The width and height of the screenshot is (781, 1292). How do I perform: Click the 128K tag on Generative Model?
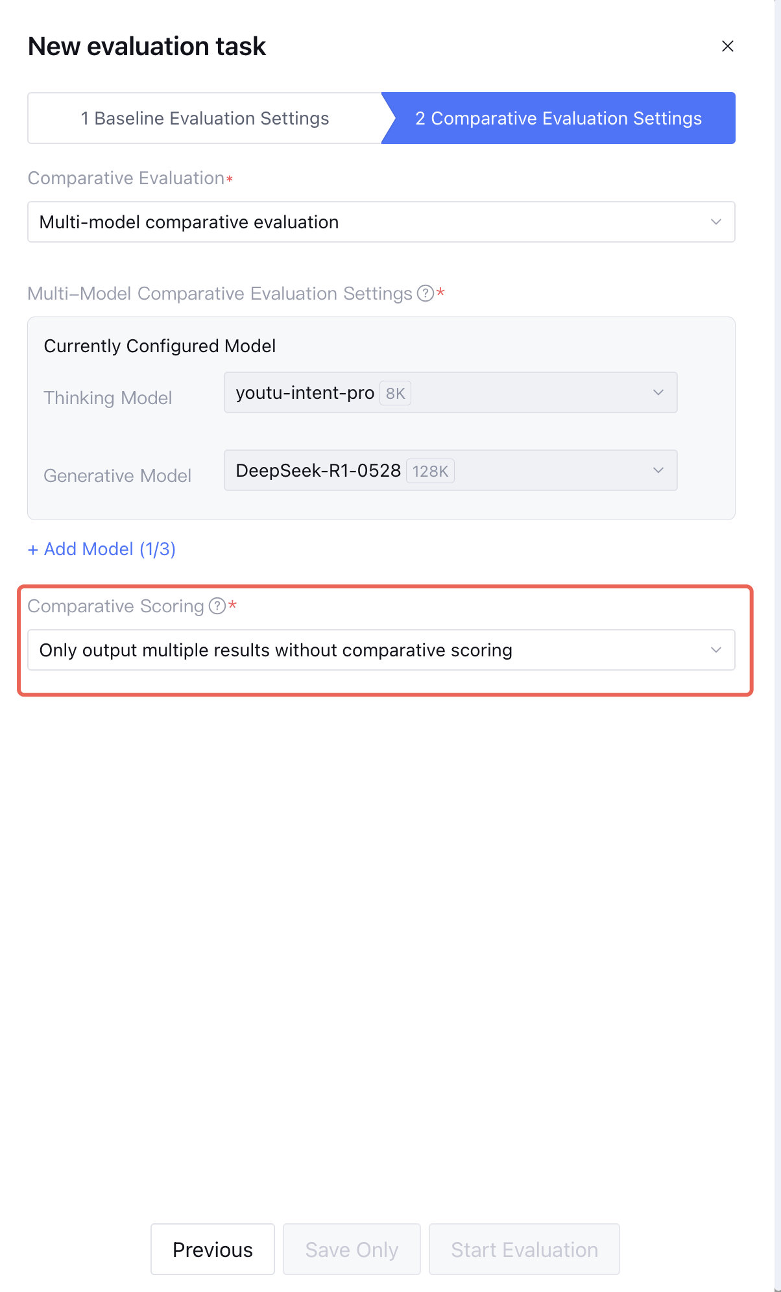click(430, 471)
